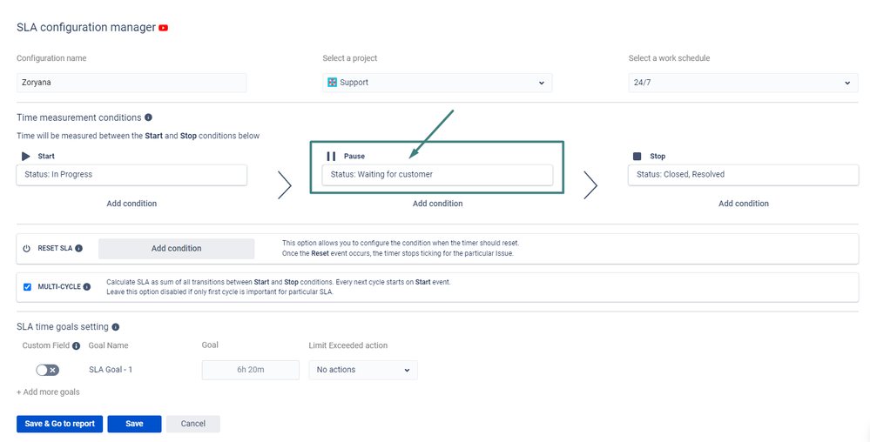870x442 pixels.
Task: Open the YouTube video icon beside title
Action: (x=163, y=28)
